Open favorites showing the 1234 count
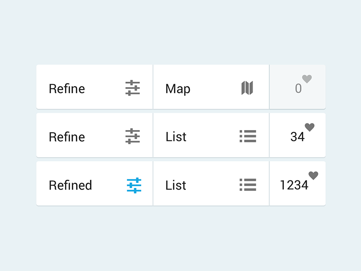 tap(294, 185)
